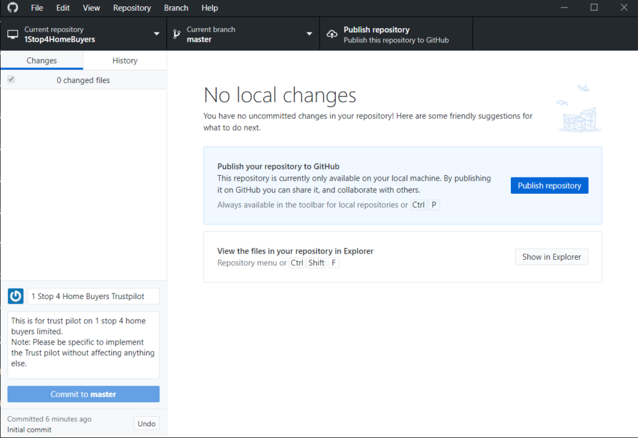Viewport: 638px width, 438px height.
Task: Open the Help menu
Action: [x=209, y=7]
